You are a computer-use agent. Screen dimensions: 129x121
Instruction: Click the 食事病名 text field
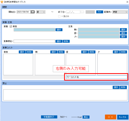point(34,41)
